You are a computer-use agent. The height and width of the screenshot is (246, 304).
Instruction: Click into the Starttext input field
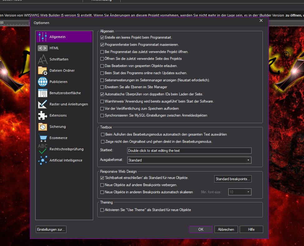pos(190,151)
